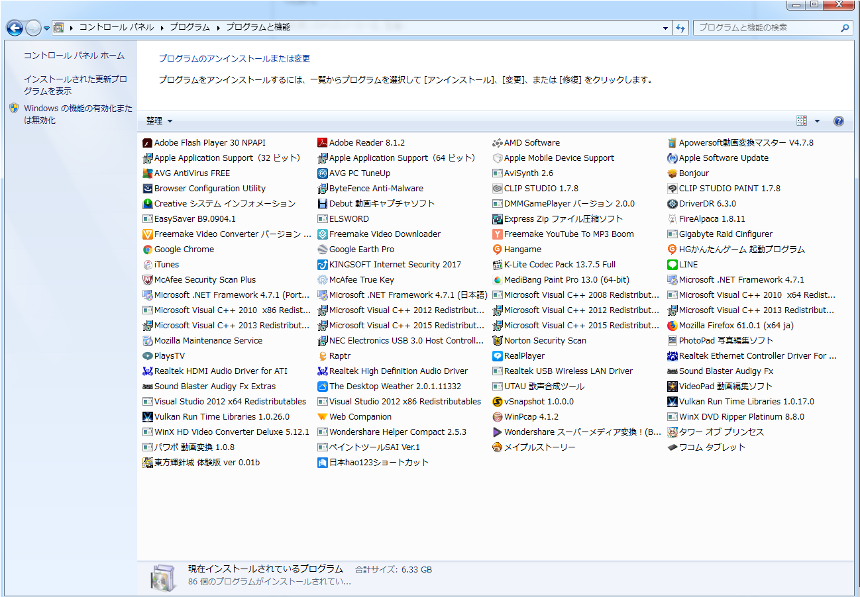Screen dimensions: 860x597
Task: Click the Web Companion icon
Action: 323,417
